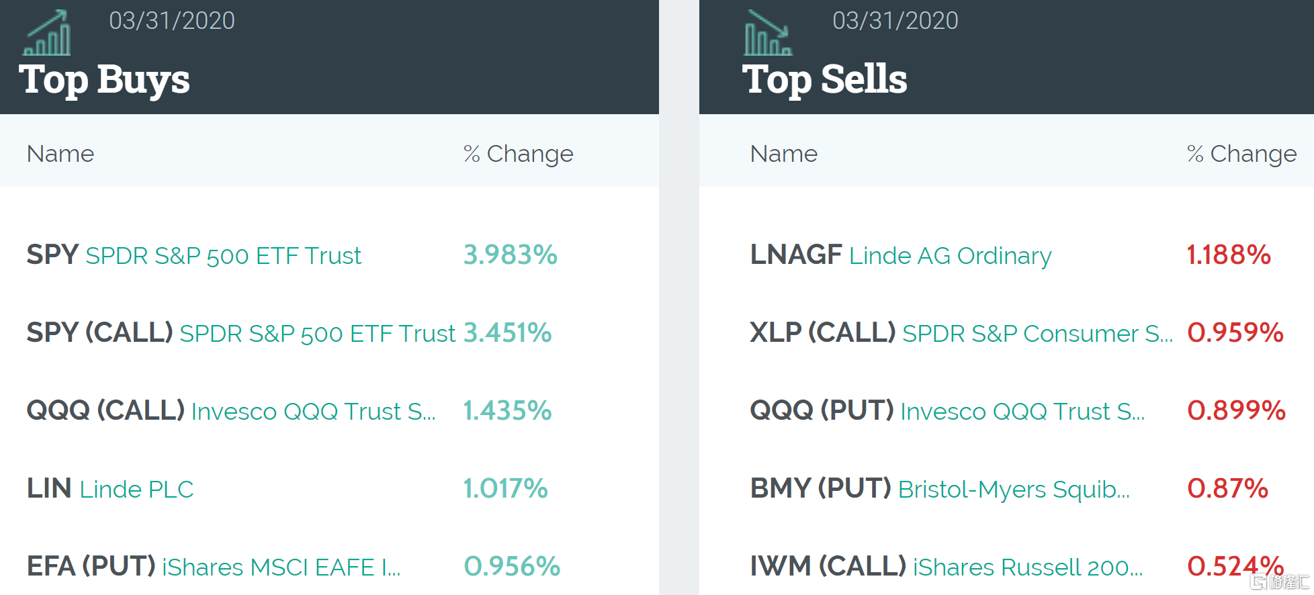Click the Top Buys panel title
Viewport: 1314px width, 595px height.
(x=104, y=79)
